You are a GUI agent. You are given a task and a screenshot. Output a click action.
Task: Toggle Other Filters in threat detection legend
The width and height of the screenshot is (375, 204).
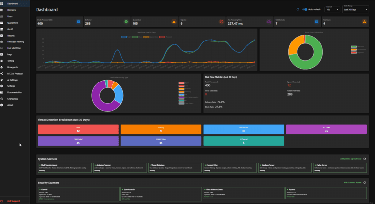[186, 103]
